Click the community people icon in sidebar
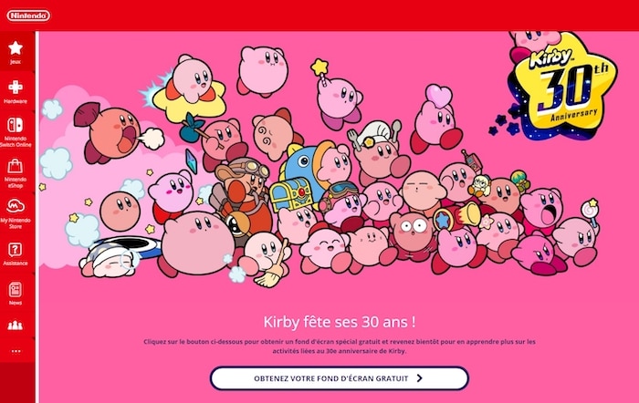The height and width of the screenshot is (403, 639). point(16,325)
